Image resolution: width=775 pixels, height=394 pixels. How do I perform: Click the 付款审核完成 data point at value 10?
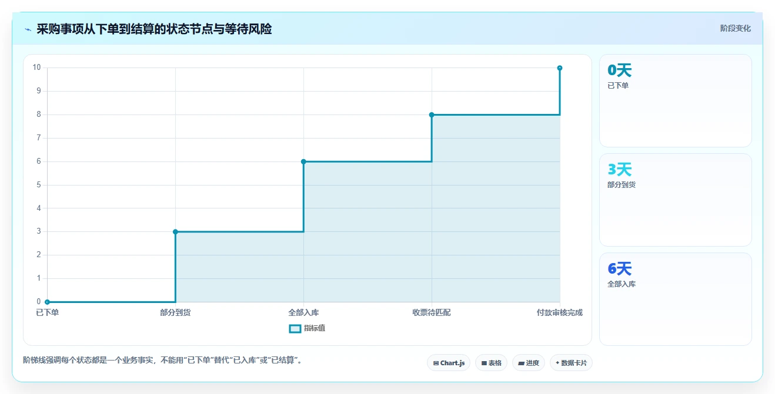[560, 68]
